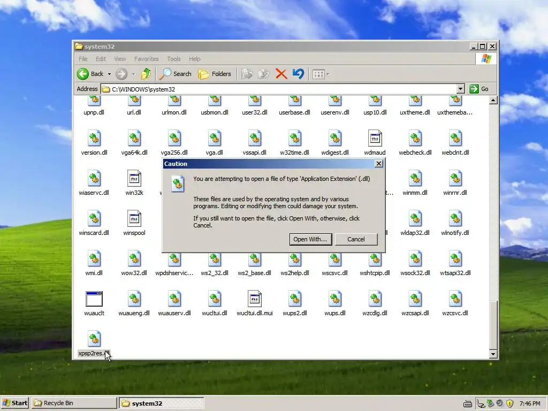Open the File menu

83,59
